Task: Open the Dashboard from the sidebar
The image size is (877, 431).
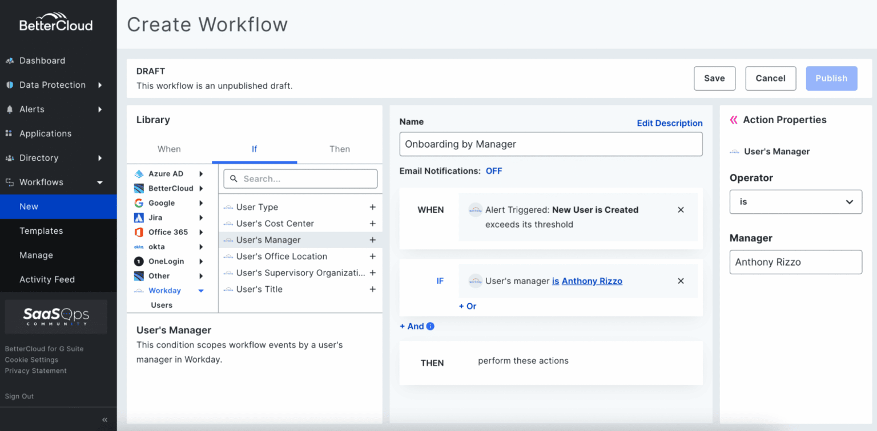Action: click(x=42, y=60)
